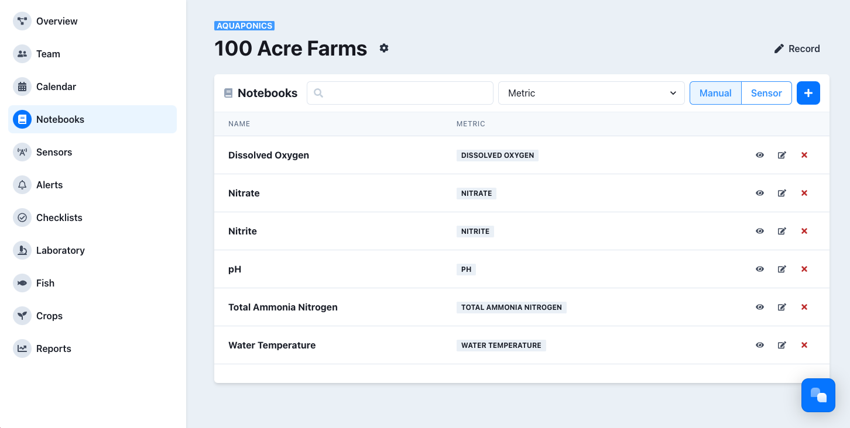Click the Fish icon in sidebar
Screen dimensions: 850x428
(22, 283)
